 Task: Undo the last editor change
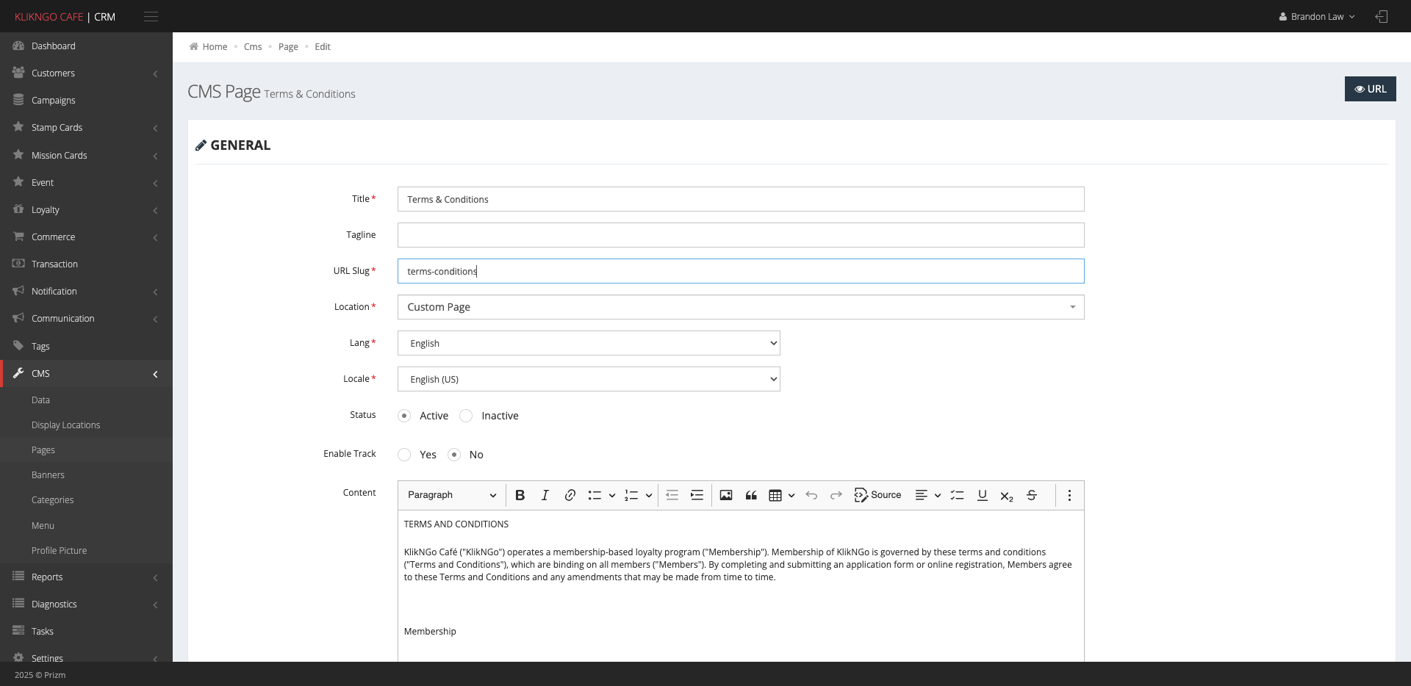click(x=811, y=495)
